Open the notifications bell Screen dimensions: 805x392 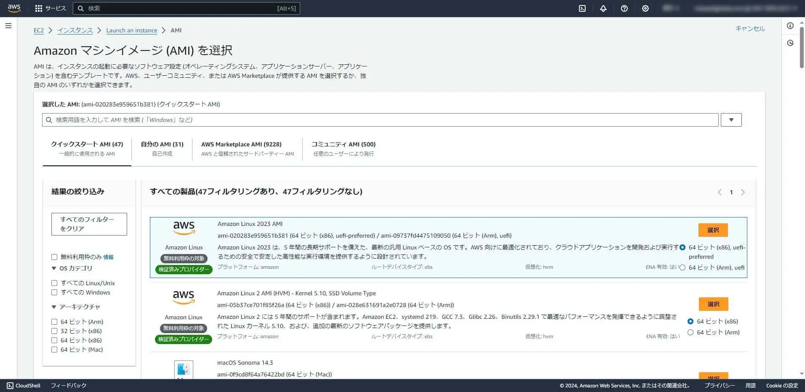point(603,8)
